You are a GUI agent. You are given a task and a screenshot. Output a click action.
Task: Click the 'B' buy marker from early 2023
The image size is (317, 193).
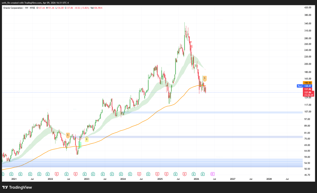click(x=87, y=139)
